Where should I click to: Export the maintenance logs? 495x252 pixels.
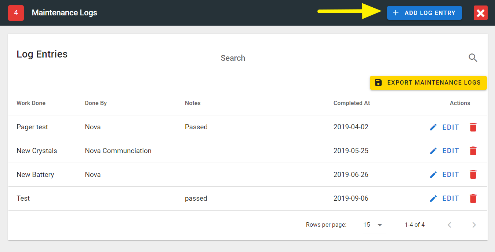tap(428, 83)
